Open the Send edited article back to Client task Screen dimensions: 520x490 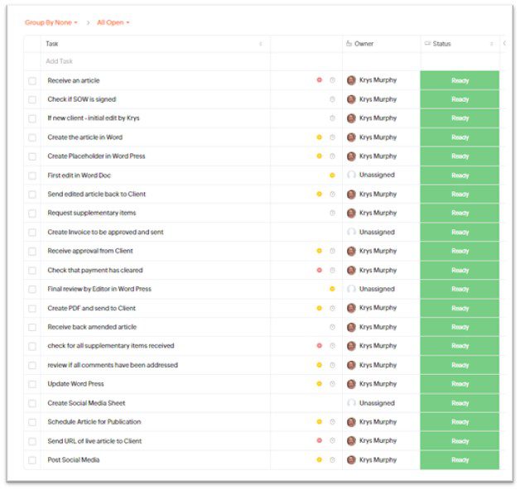pos(97,194)
